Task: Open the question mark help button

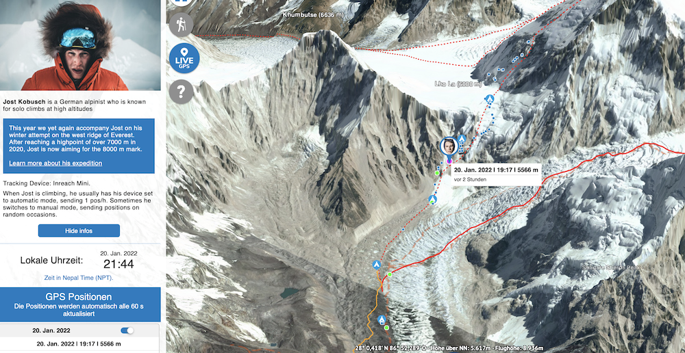Action: (182, 92)
